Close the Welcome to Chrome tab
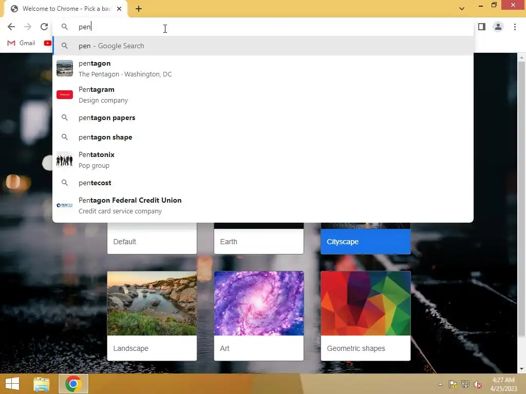This screenshot has width=526, height=394. point(119,9)
